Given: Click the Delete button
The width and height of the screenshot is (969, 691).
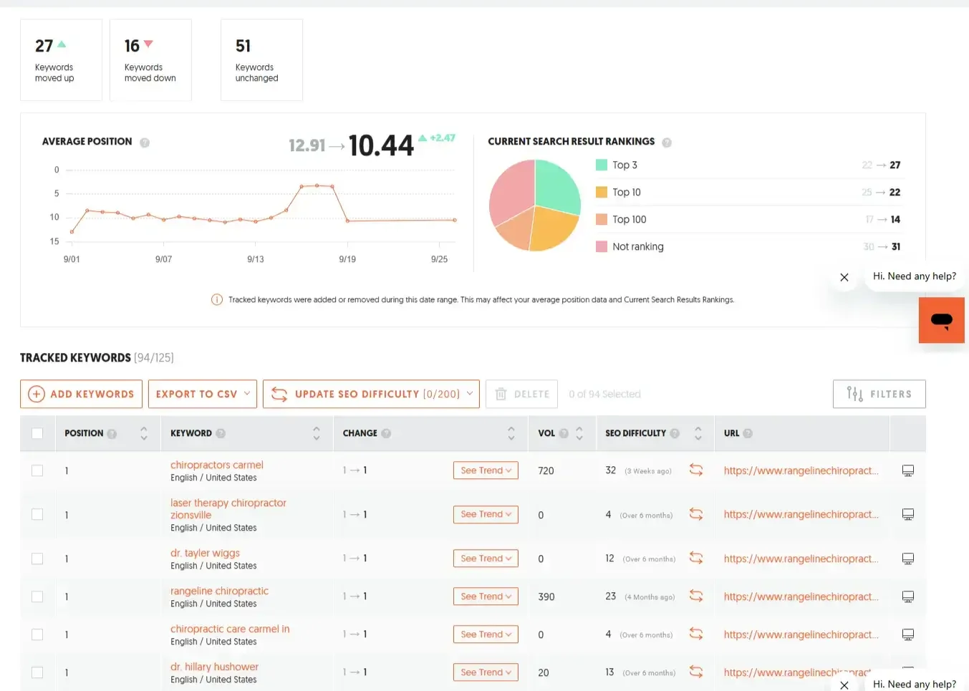Looking at the screenshot, I should click(521, 394).
